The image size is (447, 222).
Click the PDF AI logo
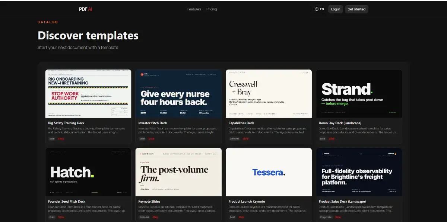click(85, 9)
